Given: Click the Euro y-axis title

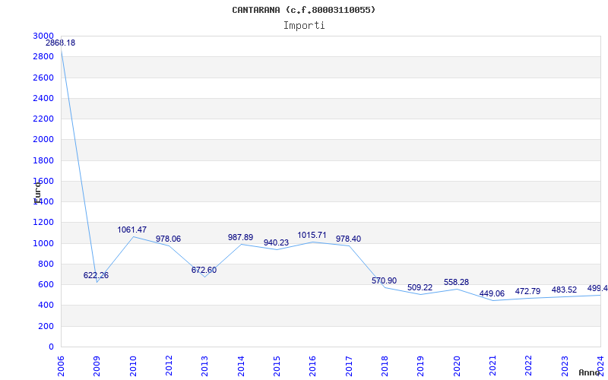Looking at the screenshot, I should 37,193.
